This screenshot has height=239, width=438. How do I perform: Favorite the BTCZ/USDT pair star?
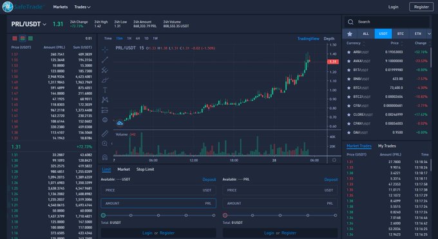coord(348,96)
